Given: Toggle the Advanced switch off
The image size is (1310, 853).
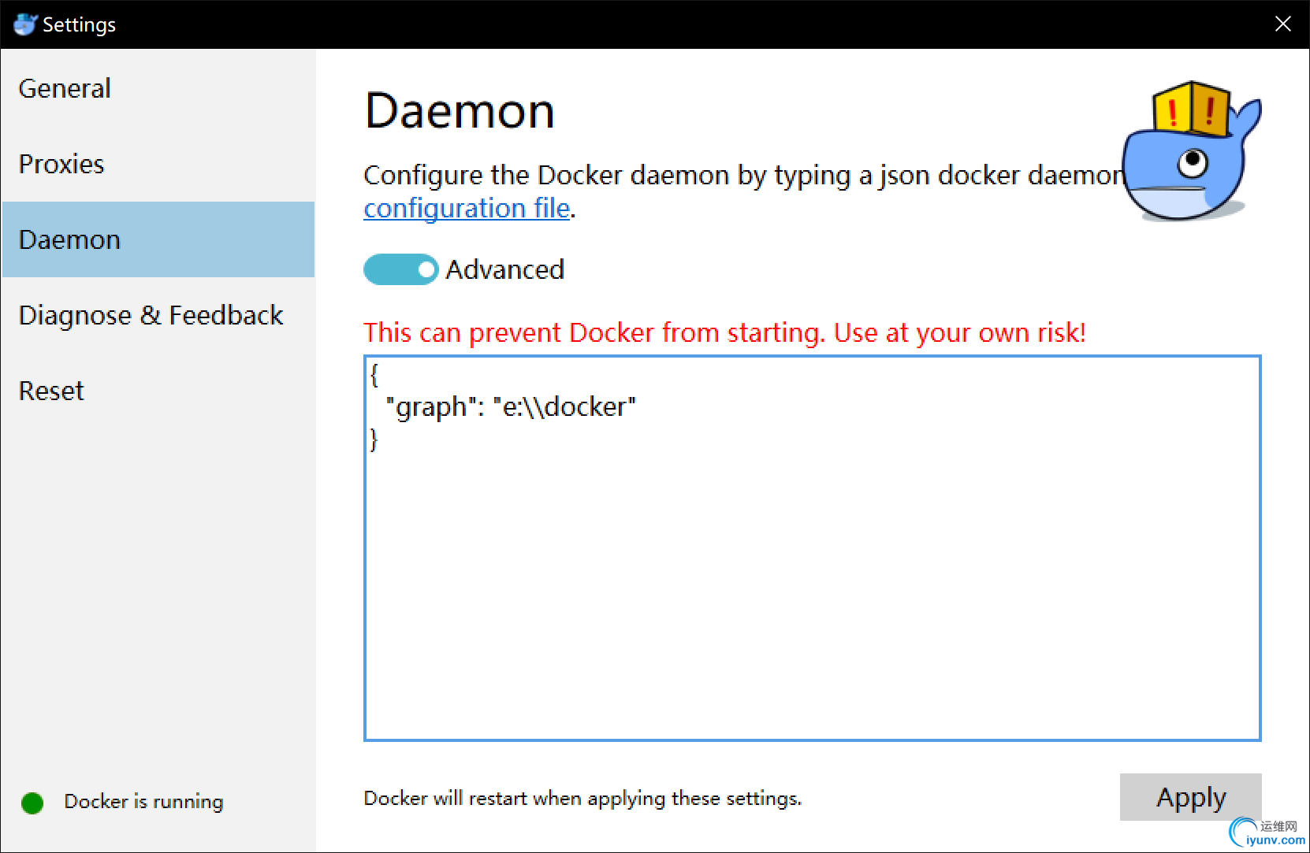Looking at the screenshot, I should pos(400,269).
